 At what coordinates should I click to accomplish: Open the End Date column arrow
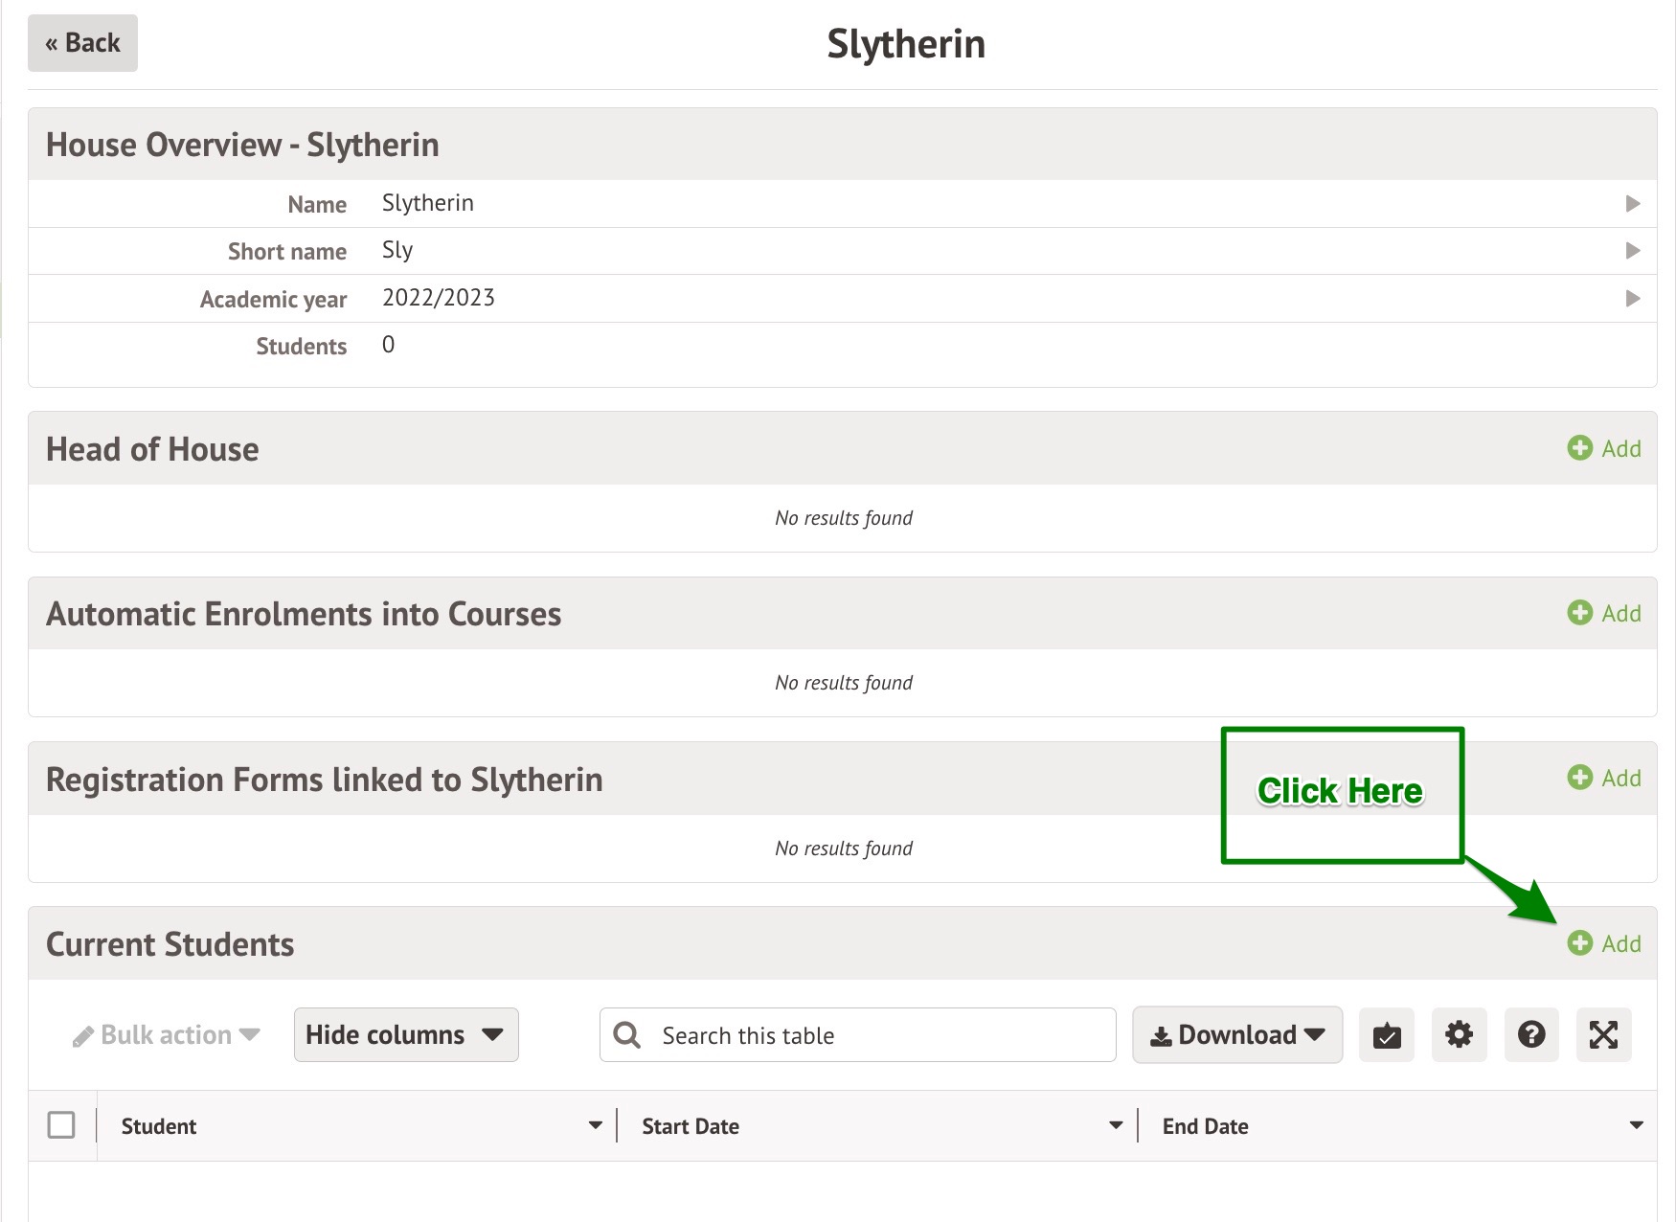[x=1636, y=1125]
